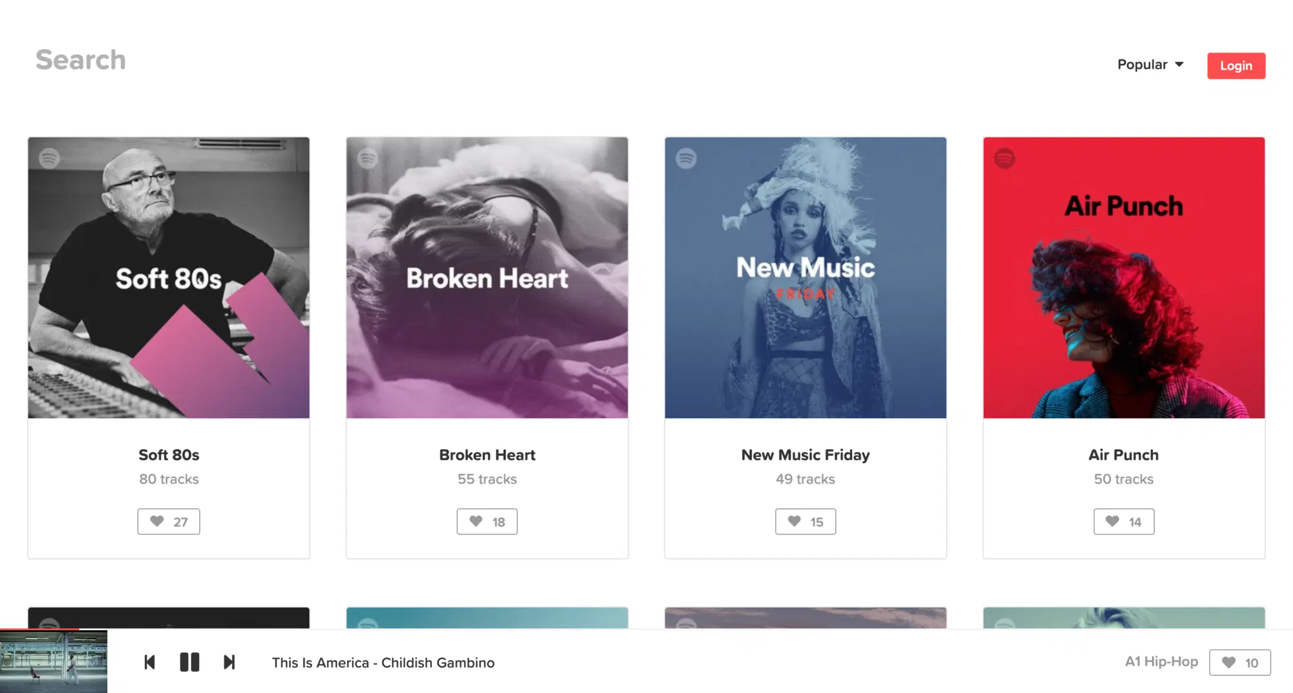The width and height of the screenshot is (1293, 693).
Task: Toggle like on the Soft 80s playlist
Action: tap(168, 521)
